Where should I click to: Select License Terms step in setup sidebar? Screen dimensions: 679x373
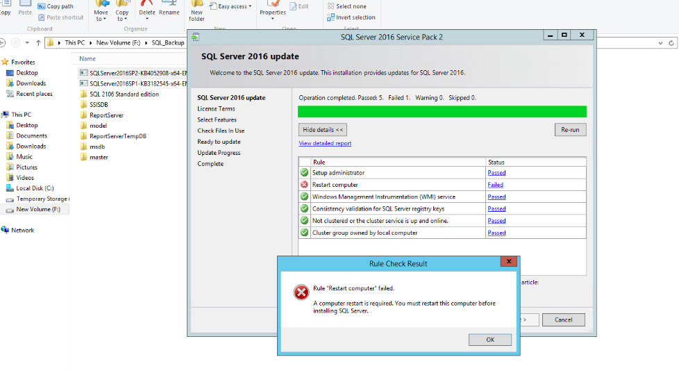(x=216, y=109)
